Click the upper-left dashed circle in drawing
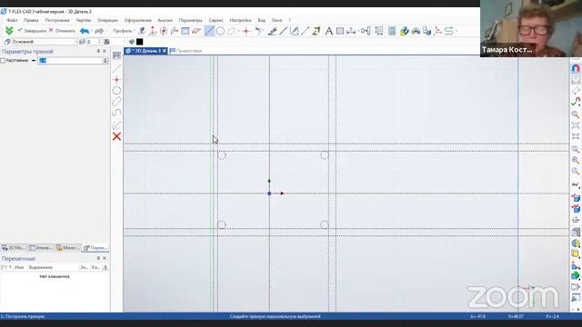582x327 pixels. click(x=222, y=155)
